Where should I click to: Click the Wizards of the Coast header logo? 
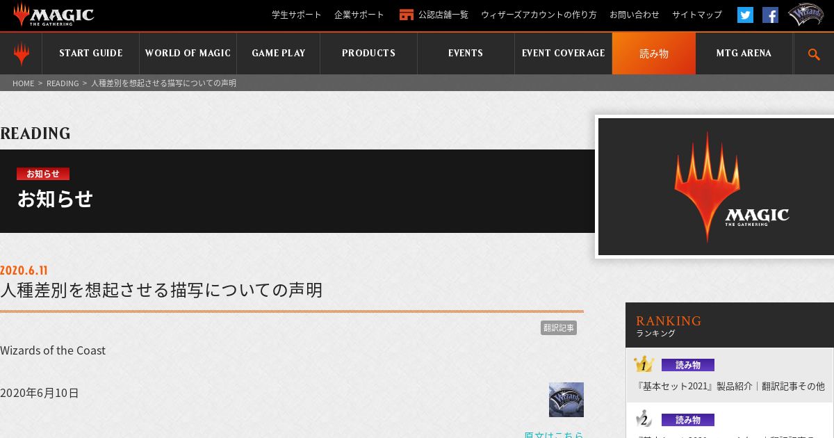point(806,15)
